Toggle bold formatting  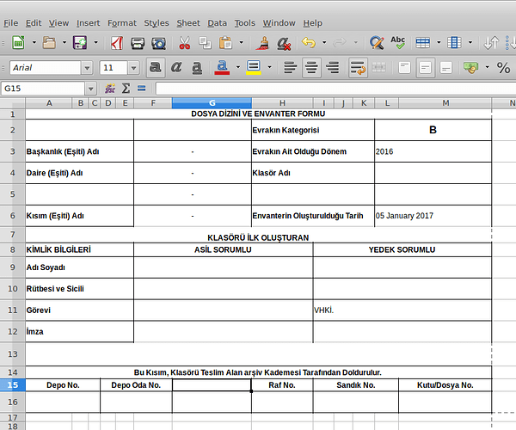click(156, 67)
